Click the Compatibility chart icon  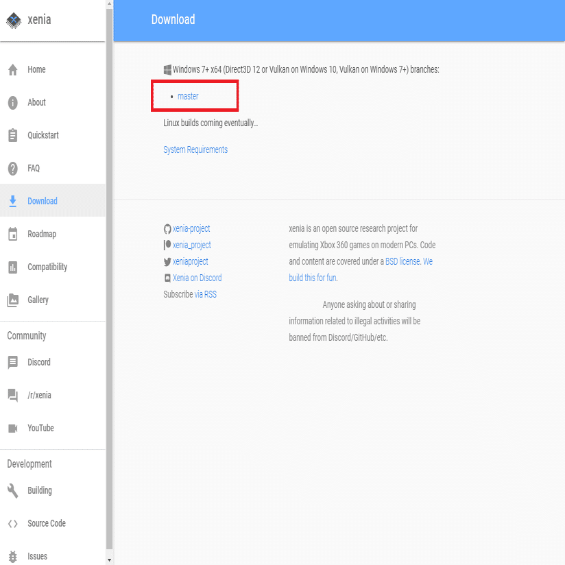13,267
